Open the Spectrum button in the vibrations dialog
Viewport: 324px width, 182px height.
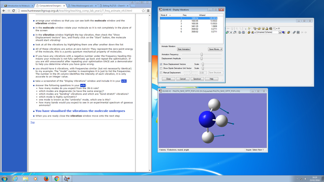[x=196, y=79]
